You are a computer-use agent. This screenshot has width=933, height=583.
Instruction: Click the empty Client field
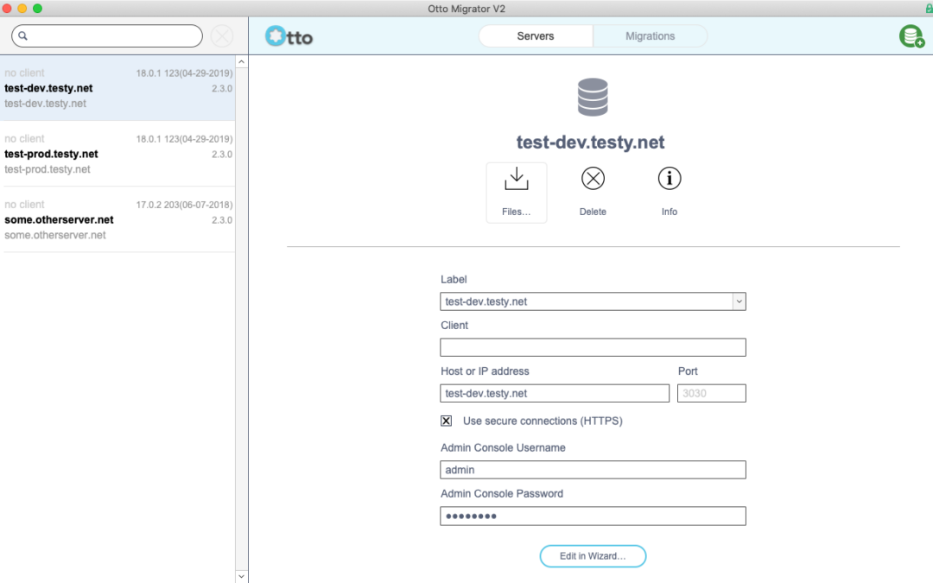593,347
